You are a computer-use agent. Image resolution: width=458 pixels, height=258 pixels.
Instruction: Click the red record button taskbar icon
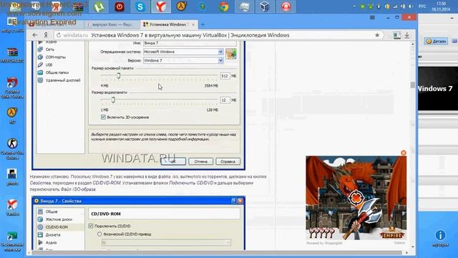click(286, 6)
